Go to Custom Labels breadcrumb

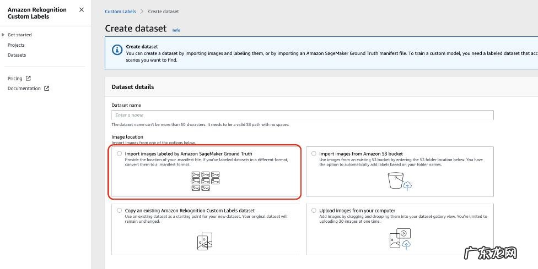pos(120,12)
